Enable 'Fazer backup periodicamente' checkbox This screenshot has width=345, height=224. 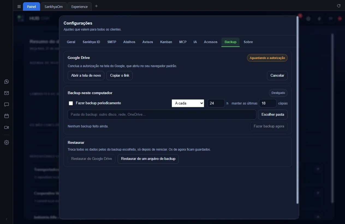click(71, 103)
